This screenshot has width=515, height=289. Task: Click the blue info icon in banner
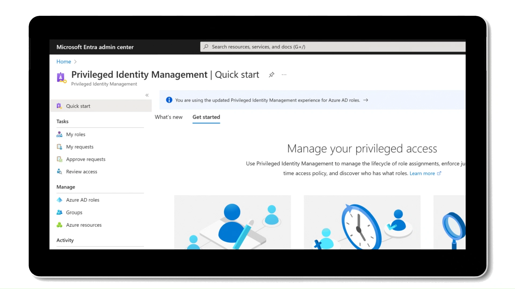(x=169, y=100)
